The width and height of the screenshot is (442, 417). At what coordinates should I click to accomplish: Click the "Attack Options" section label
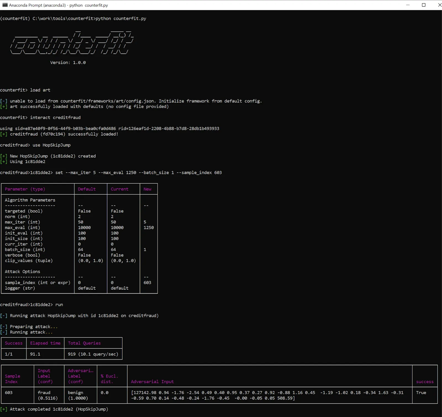pos(22,272)
